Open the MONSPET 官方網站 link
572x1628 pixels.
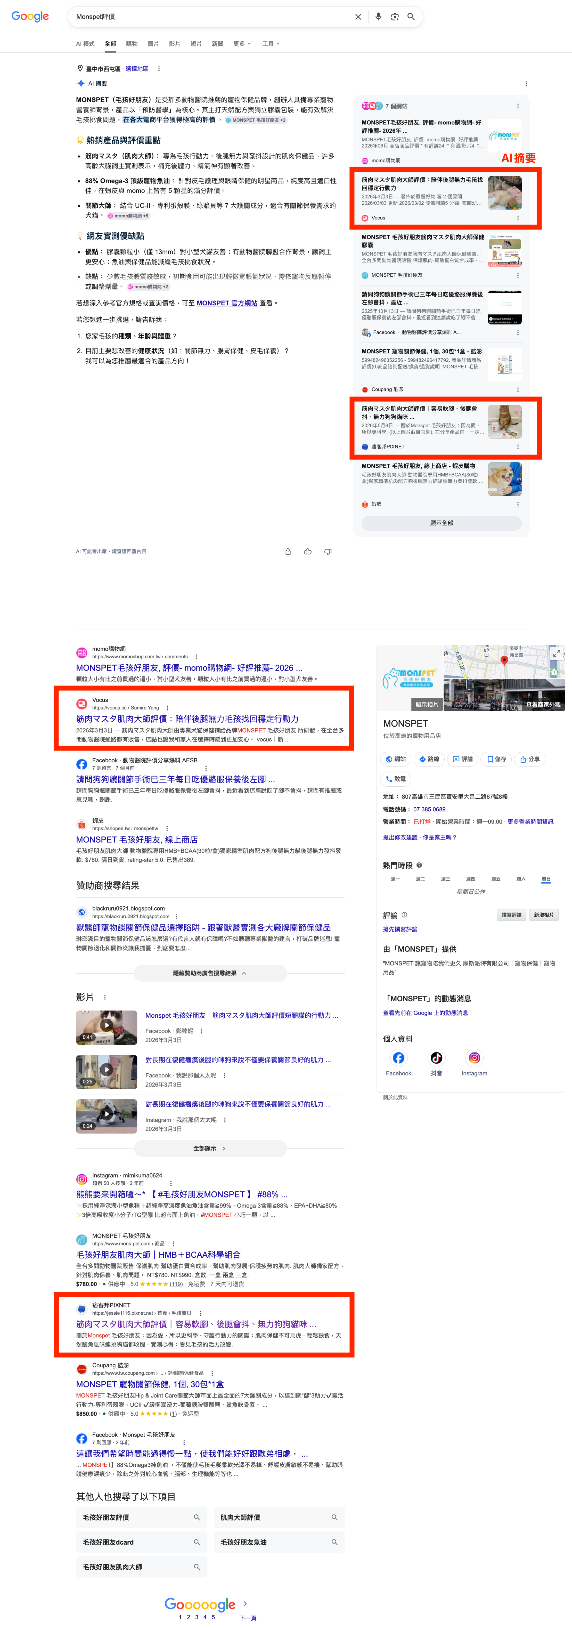click(x=227, y=303)
